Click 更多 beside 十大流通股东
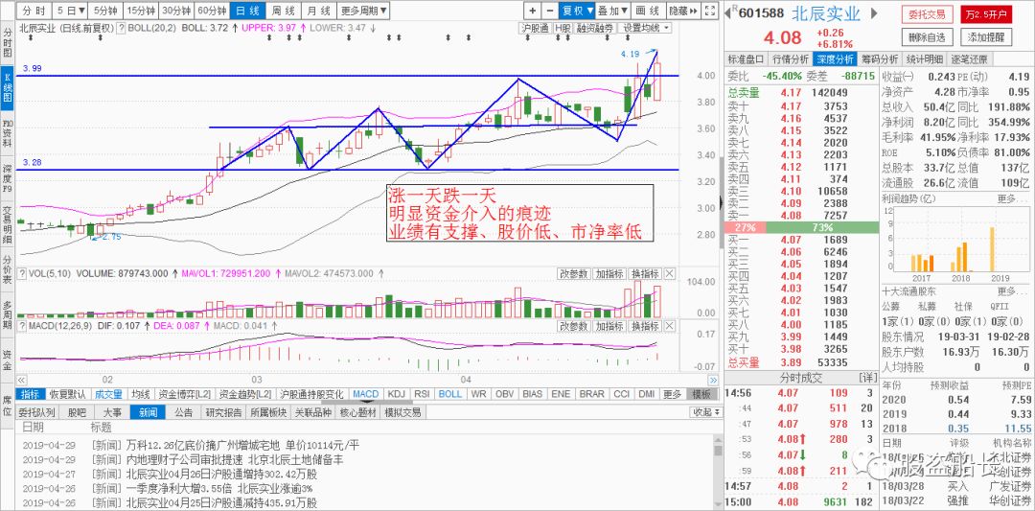Image resolution: width=1035 pixels, height=511 pixels. coord(1011,291)
